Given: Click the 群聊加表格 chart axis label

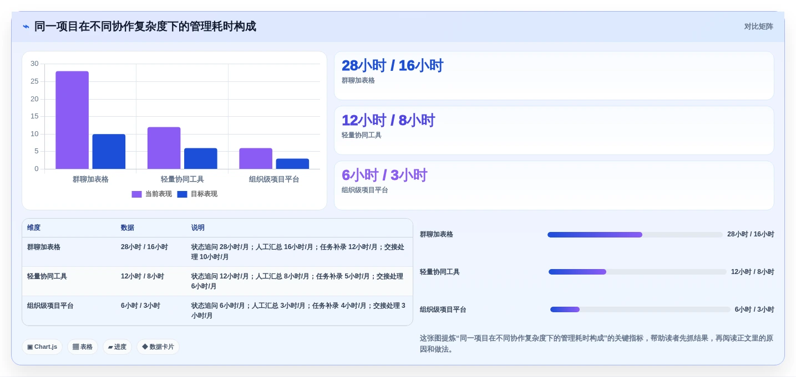Looking at the screenshot, I should click(x=90, y=179).
